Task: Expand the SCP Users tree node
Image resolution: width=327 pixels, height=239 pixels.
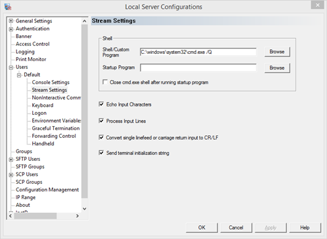Action: pos(11,175)
